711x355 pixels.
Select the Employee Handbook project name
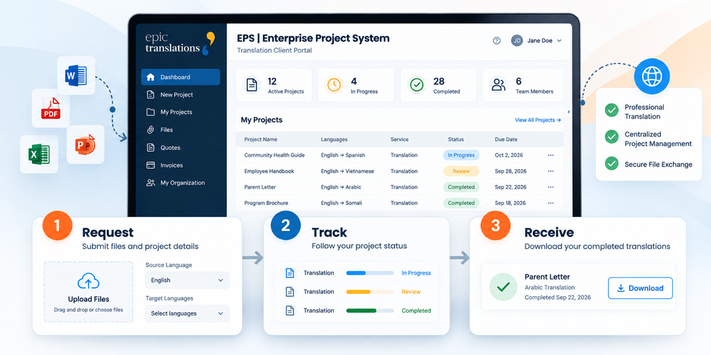point(269,171)
